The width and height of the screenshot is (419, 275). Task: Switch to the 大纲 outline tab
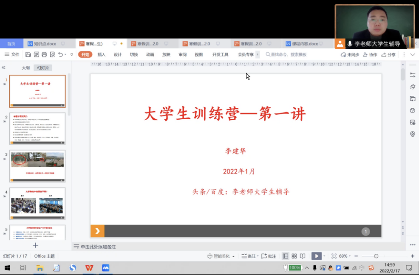[26, 68]
